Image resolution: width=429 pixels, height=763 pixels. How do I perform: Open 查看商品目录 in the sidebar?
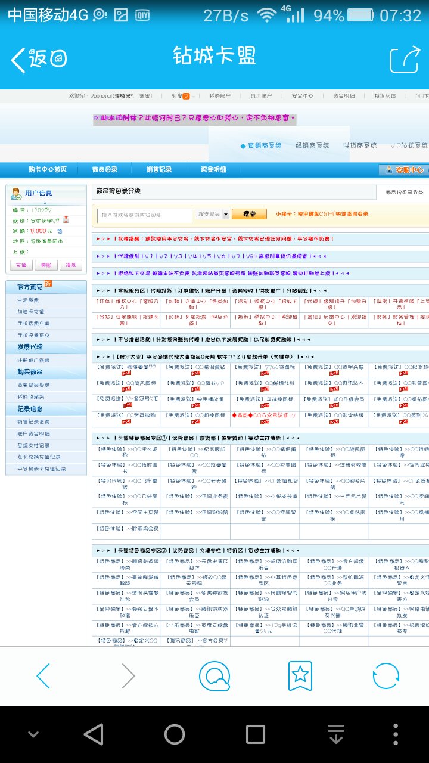coord(33,385)
